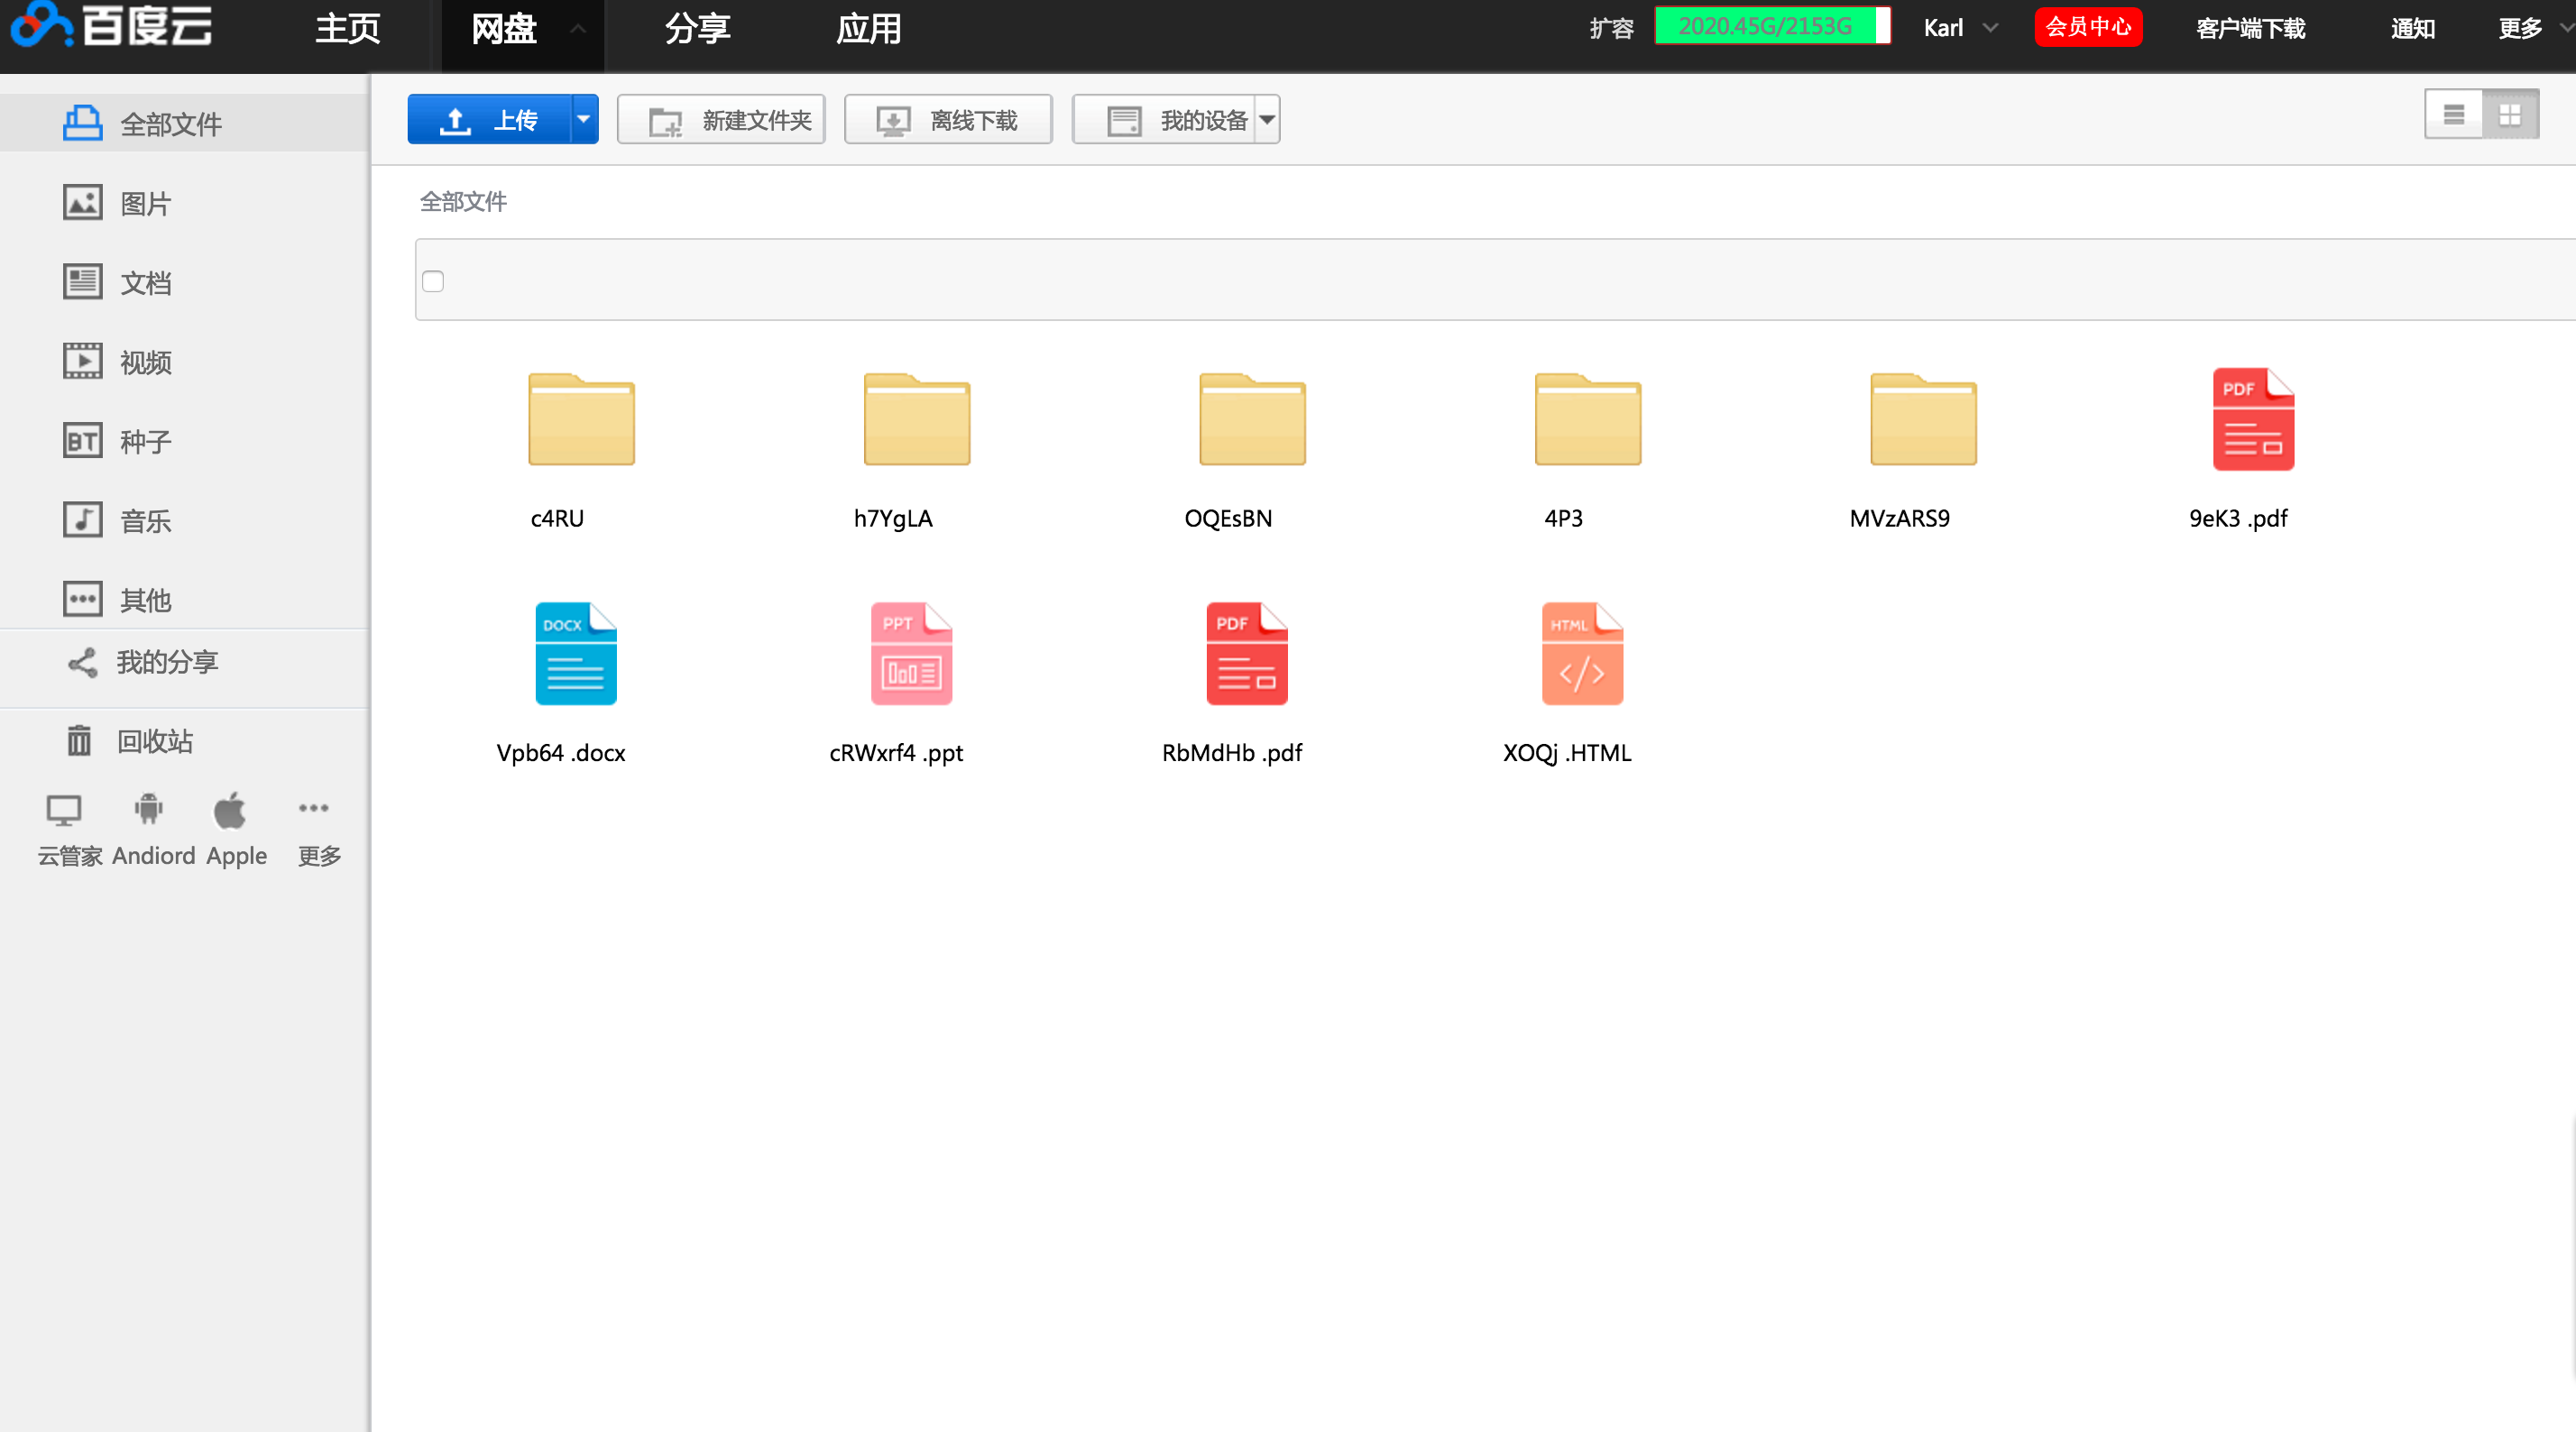This screenshot has height=1432, width=2576.
Task: Open the 我的分享 (my shares) icon
Action: click(x=82, y=662)
